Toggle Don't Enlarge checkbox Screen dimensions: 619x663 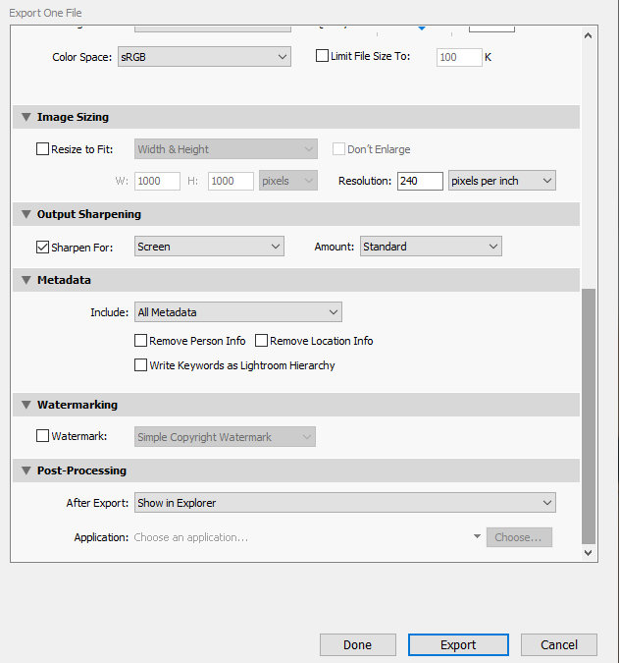click(338, 149)
